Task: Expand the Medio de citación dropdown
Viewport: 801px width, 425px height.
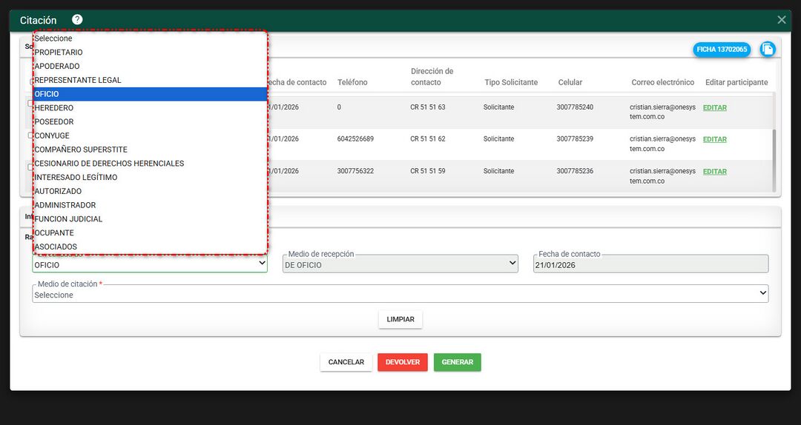Action: point(400,295)
